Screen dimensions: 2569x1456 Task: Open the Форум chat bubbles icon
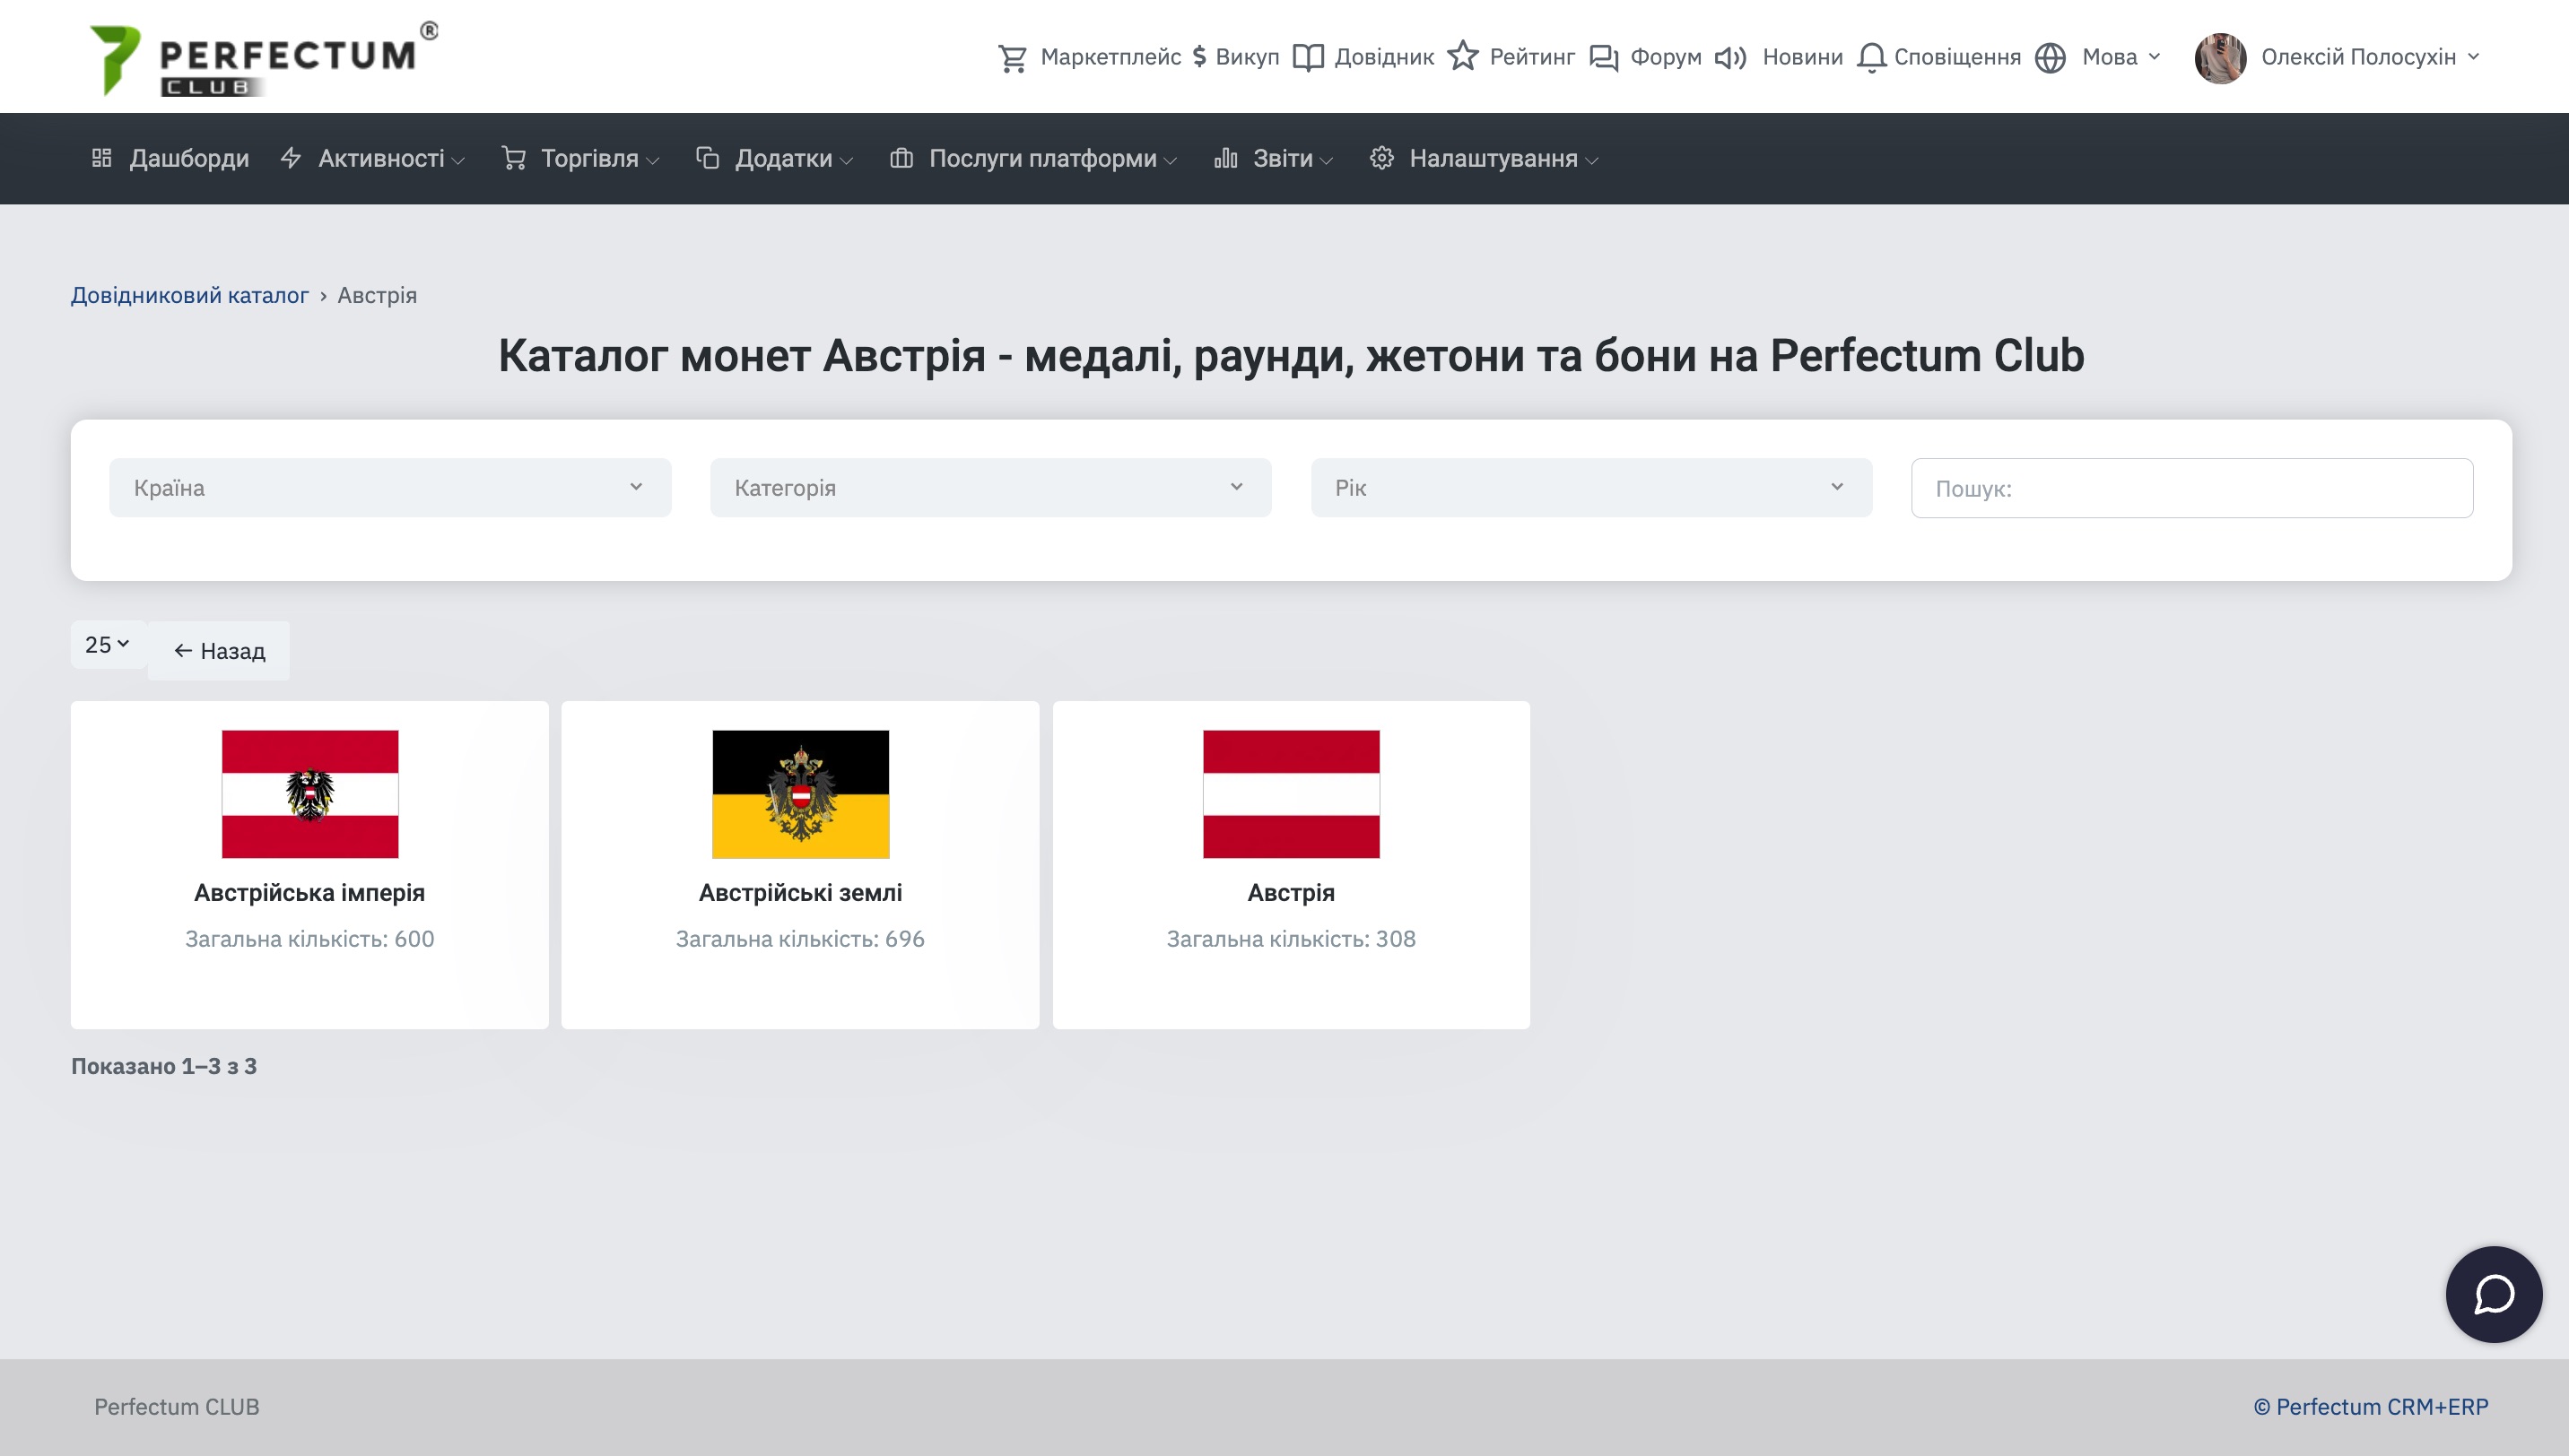click(1604, 58)
